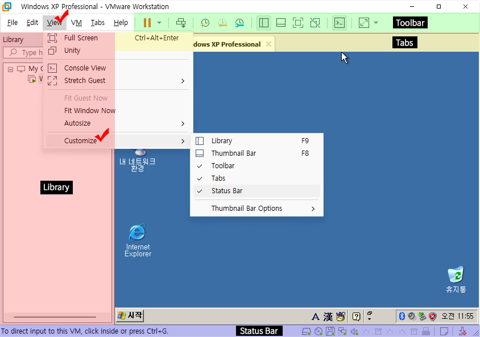This screenshot has height=337, width=480.
Task: Expand Thumbnail Bar Options submenu
Action: pyautogui.click(x=256, y=209)
